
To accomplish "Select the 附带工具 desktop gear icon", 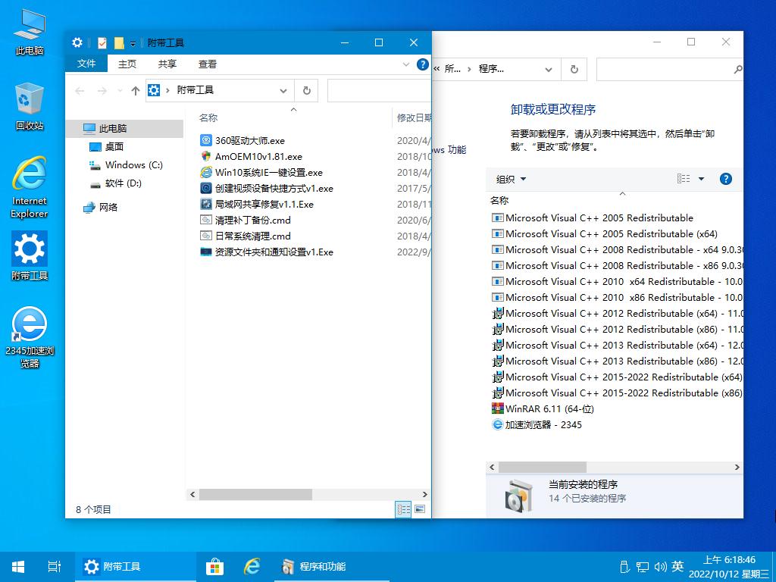I will click(x=30, y=256).
